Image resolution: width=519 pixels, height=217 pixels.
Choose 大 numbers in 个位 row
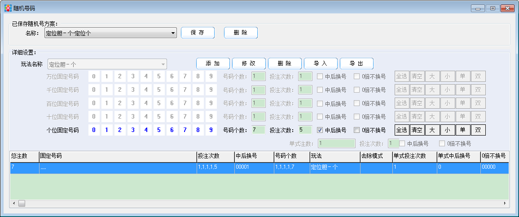pyautogui.click(x=432, y=130)
